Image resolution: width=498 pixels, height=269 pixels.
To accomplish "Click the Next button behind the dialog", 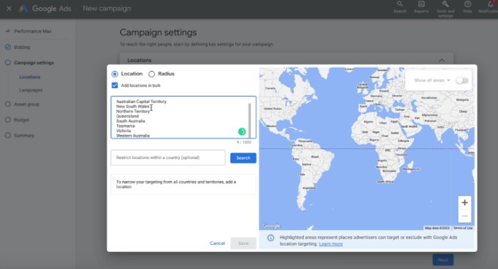I will 443,260.
